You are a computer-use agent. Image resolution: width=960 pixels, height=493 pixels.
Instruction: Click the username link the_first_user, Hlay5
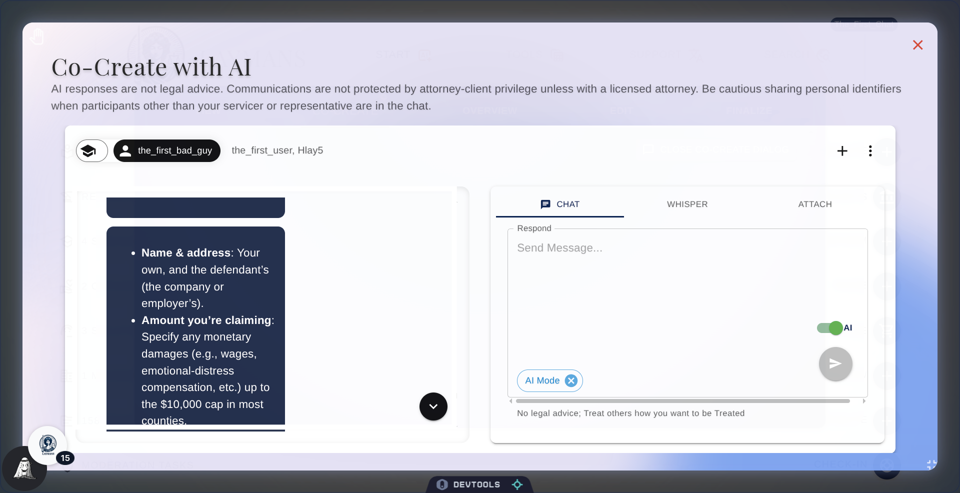point(277,150)
